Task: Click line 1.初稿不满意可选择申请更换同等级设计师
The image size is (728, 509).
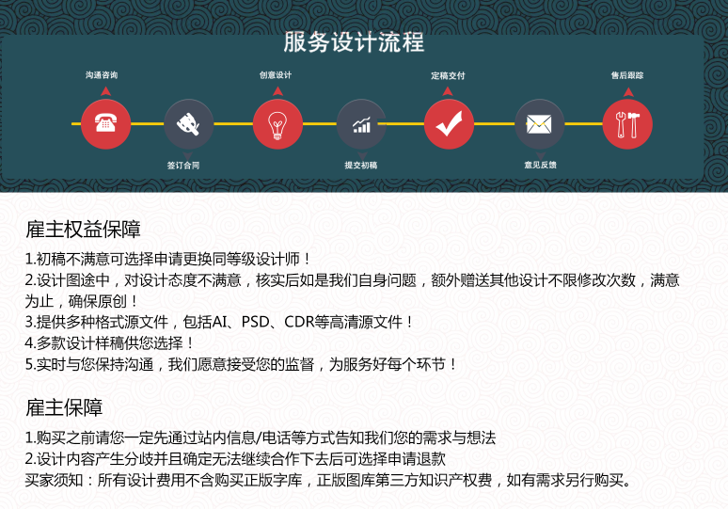Action: tap(167, 259)
